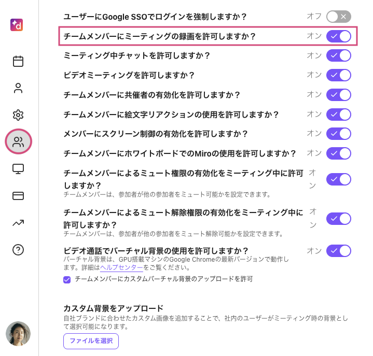Open the single-person profile icon in sidebar
Viewport: 373px width, 356px height.
(18, 88)
